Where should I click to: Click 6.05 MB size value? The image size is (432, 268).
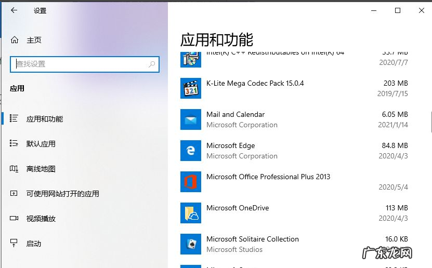pyautogui.click(x=395, y=114)
